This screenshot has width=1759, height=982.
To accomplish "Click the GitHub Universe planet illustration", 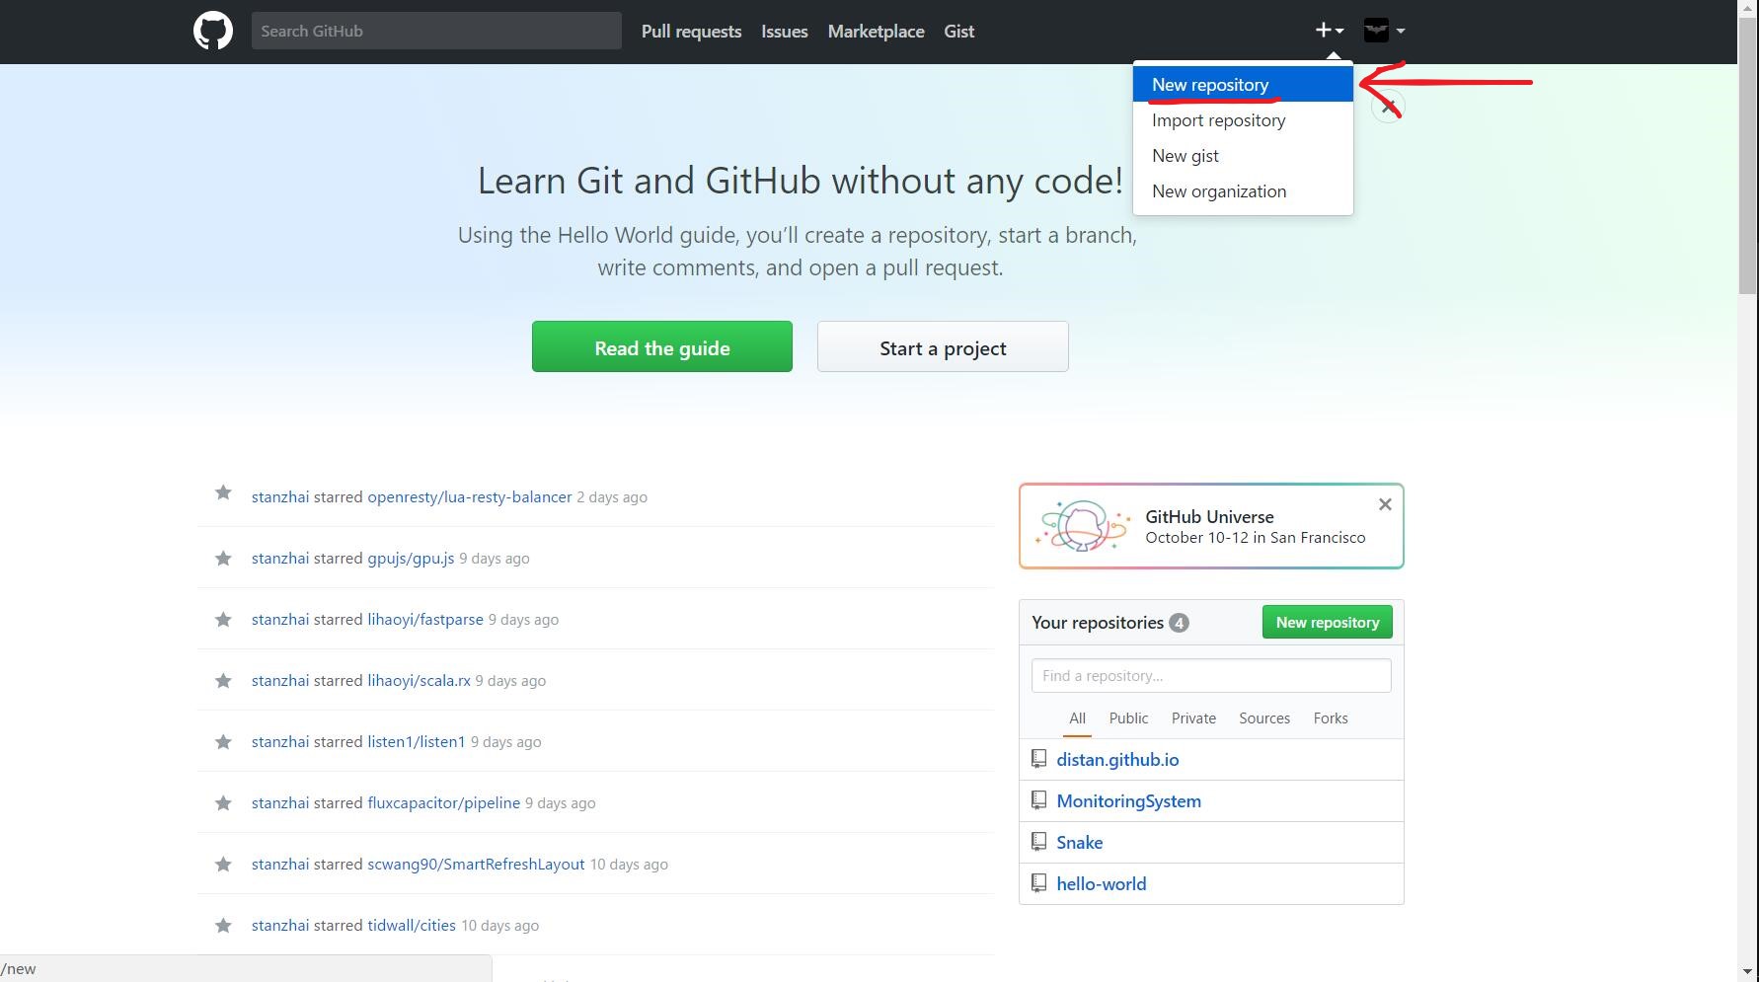I will click(1082, 525).
